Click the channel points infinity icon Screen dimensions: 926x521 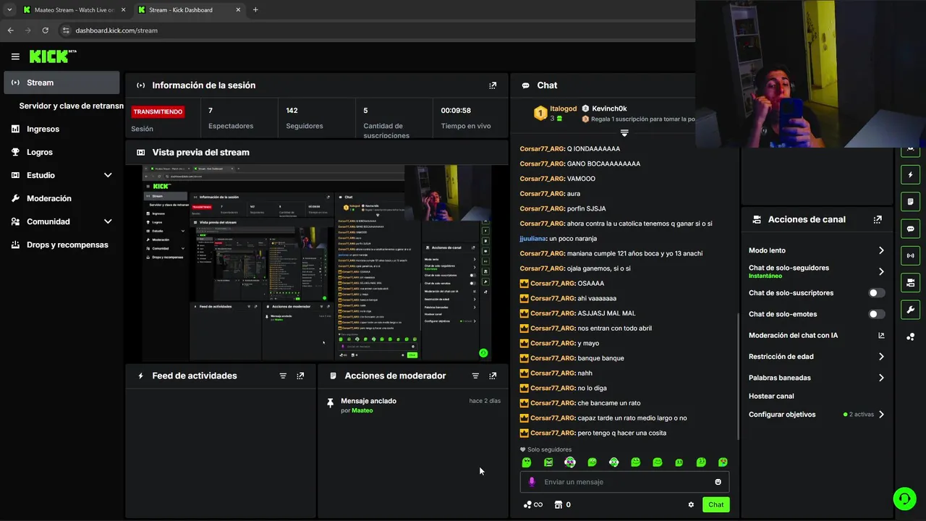coord(533,505)
